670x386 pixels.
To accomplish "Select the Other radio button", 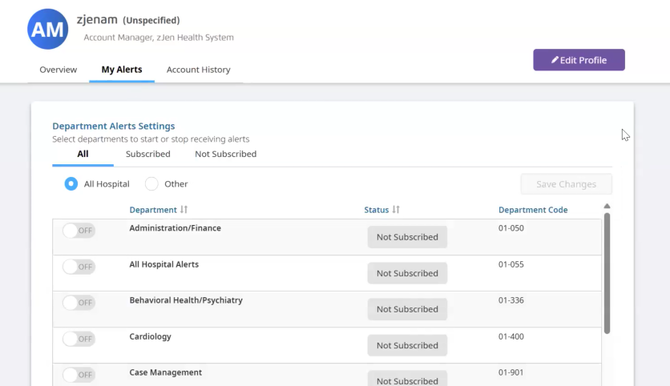I will 151,184.
